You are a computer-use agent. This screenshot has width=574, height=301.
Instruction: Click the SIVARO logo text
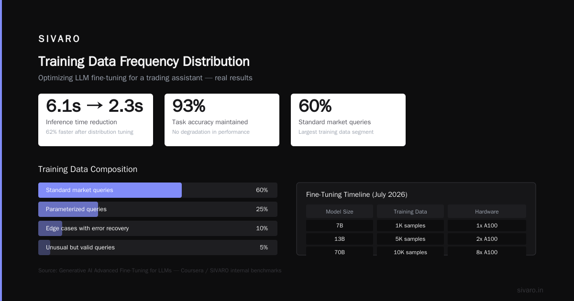tap(59, 39)
